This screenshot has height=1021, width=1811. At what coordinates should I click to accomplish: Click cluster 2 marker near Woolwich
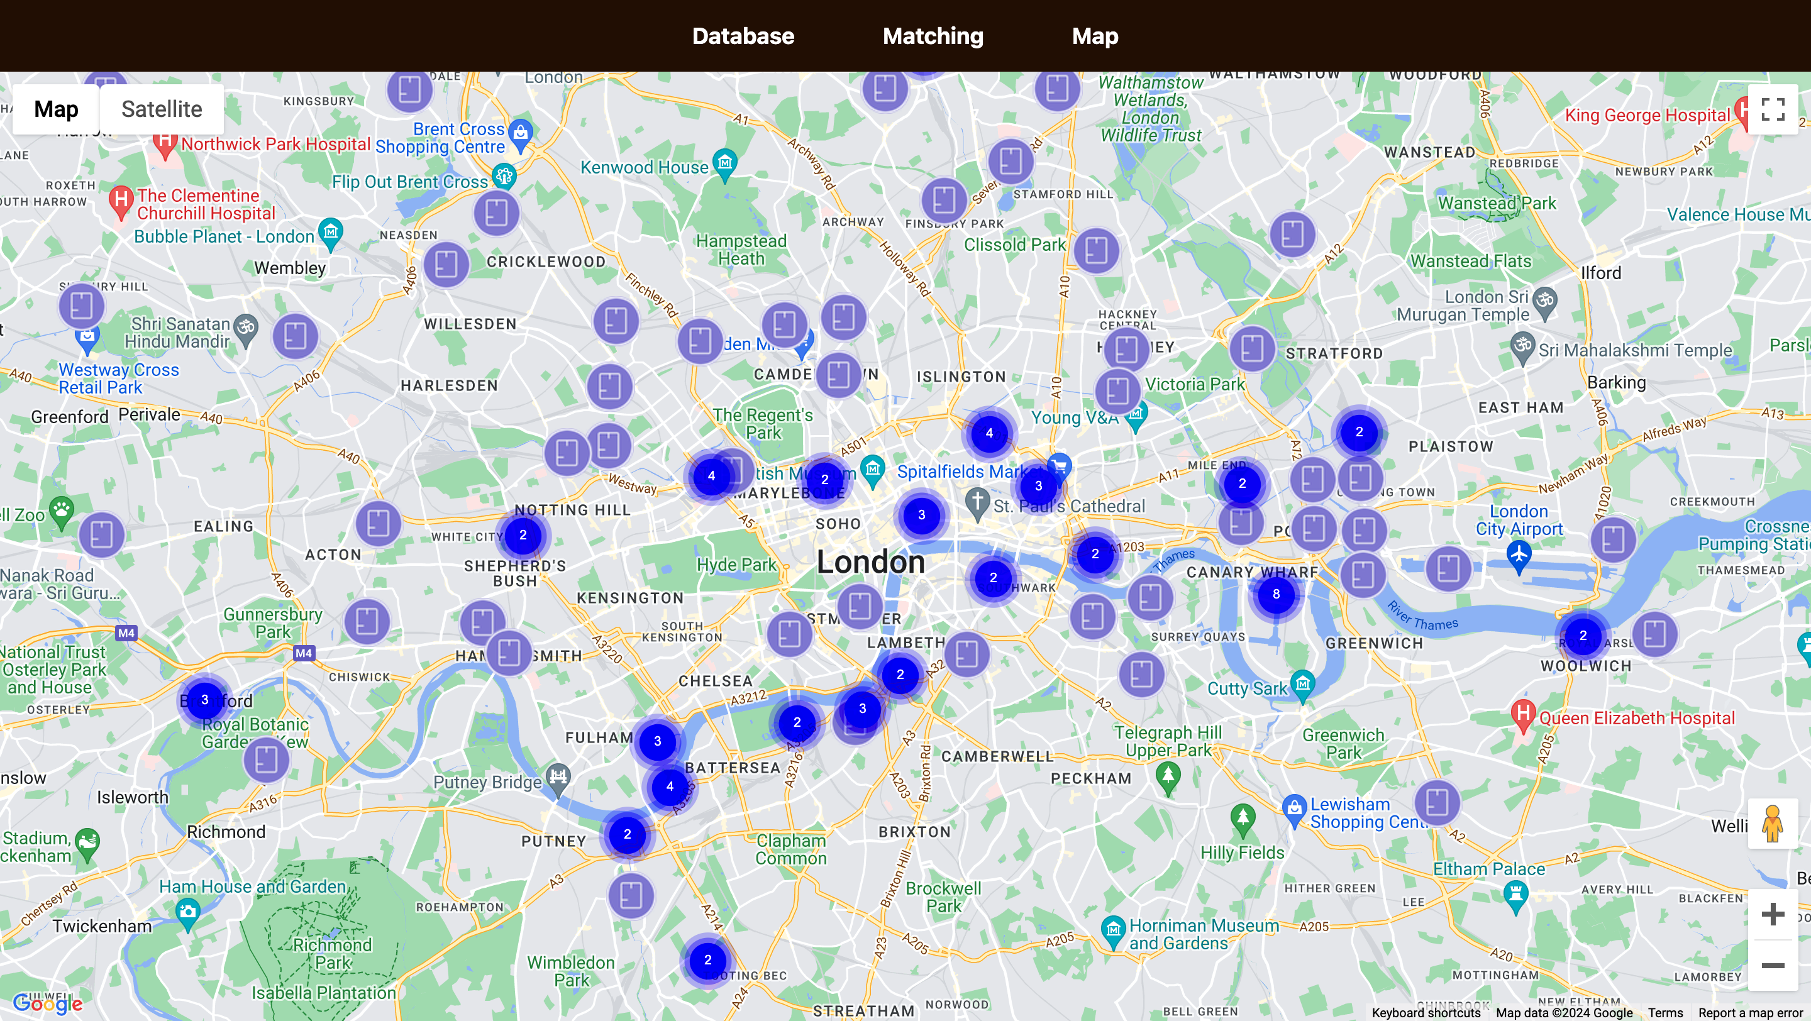point(1583,636)
